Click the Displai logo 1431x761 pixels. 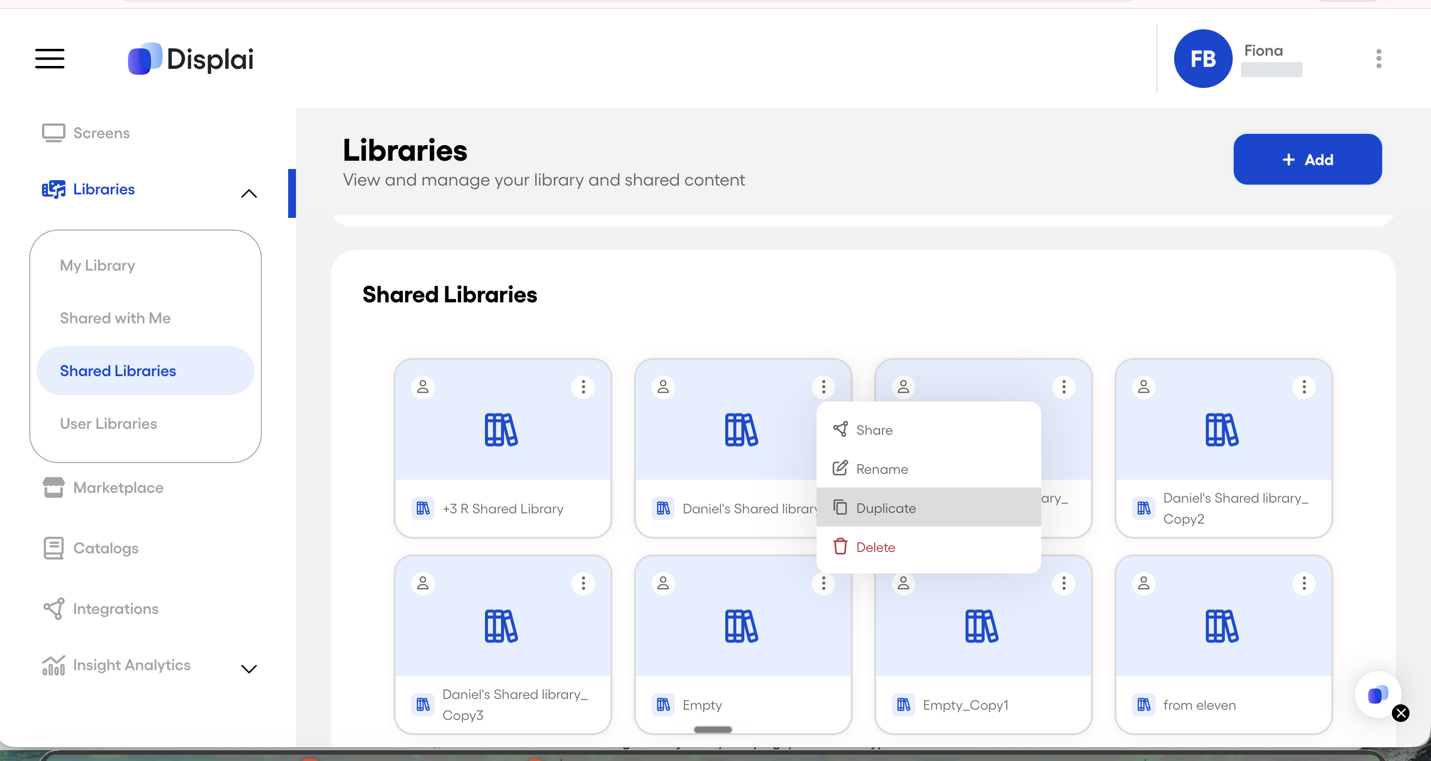pos(190,59)
